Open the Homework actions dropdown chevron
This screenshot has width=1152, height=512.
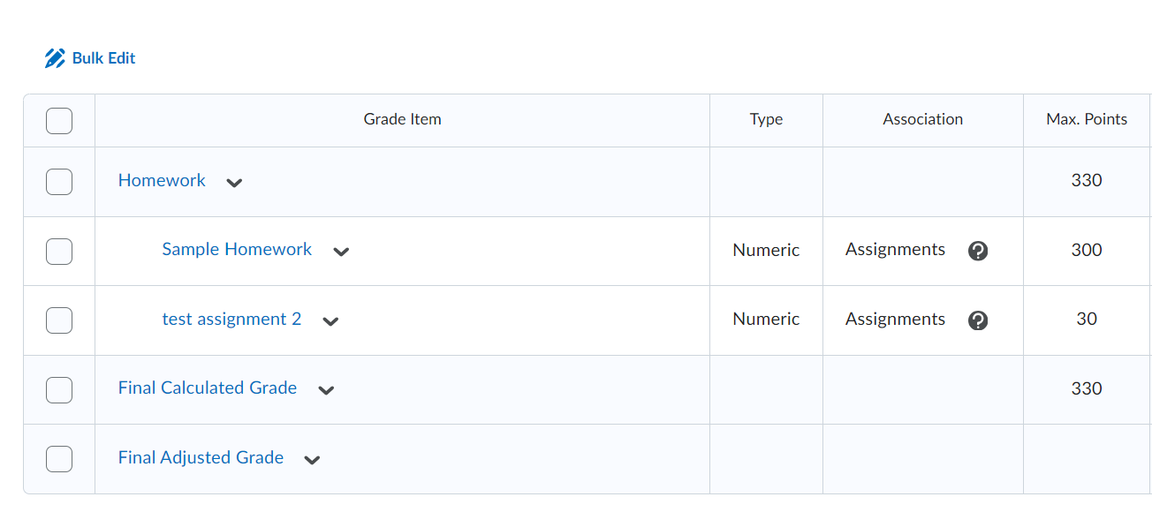click(233, 182)
